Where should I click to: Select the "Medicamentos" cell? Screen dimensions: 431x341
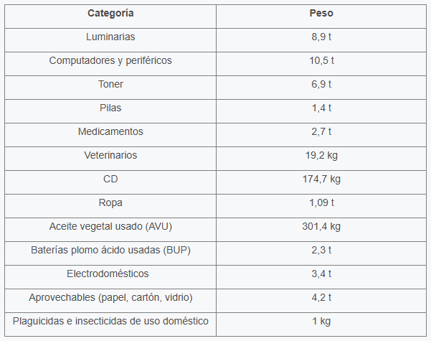coord(110,131)
